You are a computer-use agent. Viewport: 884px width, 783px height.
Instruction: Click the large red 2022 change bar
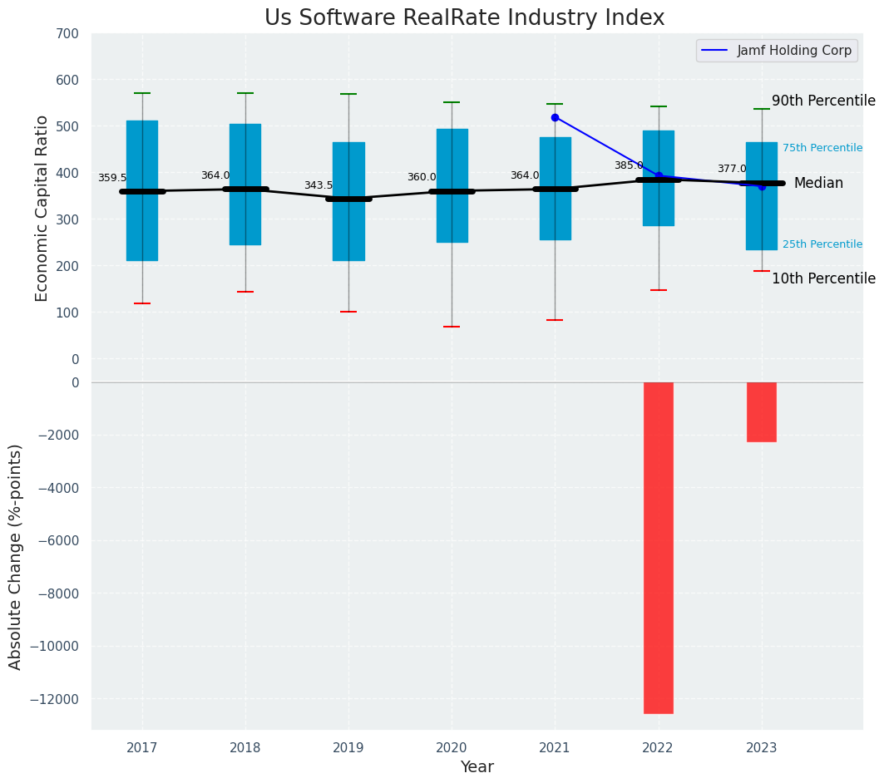[658, 547]
